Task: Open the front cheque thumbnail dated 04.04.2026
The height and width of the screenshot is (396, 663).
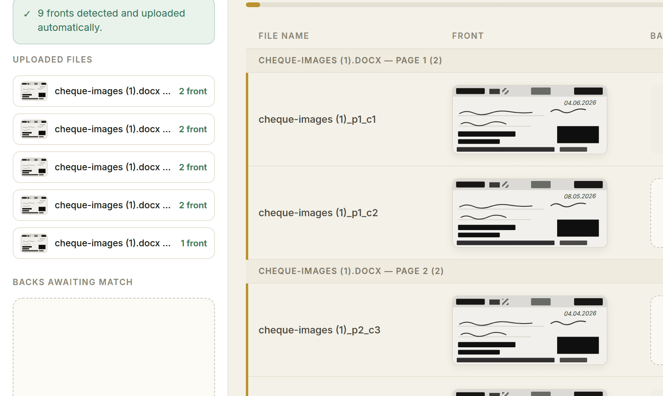Action: tap(530, 330)
